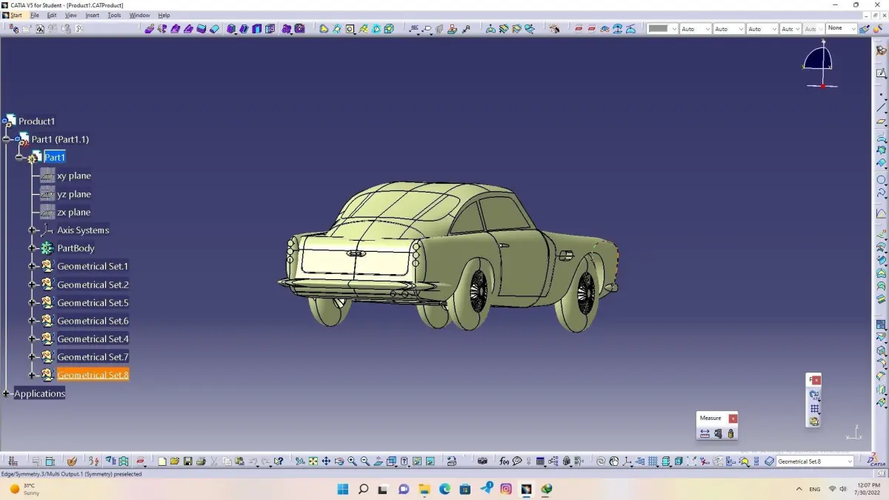Screen dimensions: 889x500
Task: Click the Isometric View cube icon
Action: pos(390,461)
